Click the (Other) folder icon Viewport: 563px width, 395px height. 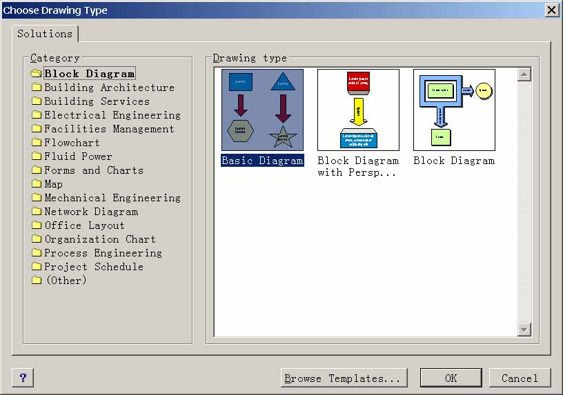coord(37,281)
